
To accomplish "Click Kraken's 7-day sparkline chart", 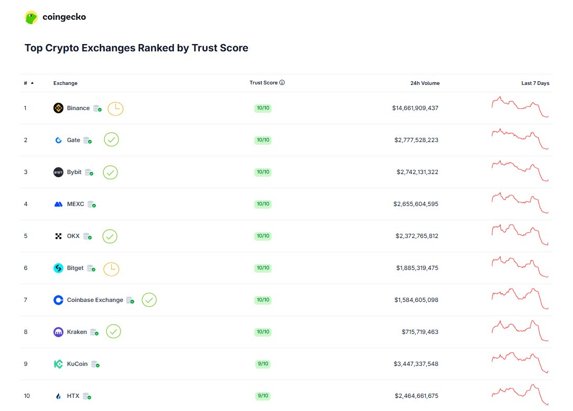I will (x=520, y=331).
